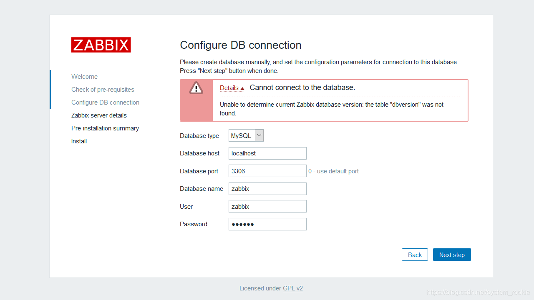Image resolution: width=534 pixels, height=300 pixels.
Task: Select the Install step in sidebar
Action: [x=79, y=141]
